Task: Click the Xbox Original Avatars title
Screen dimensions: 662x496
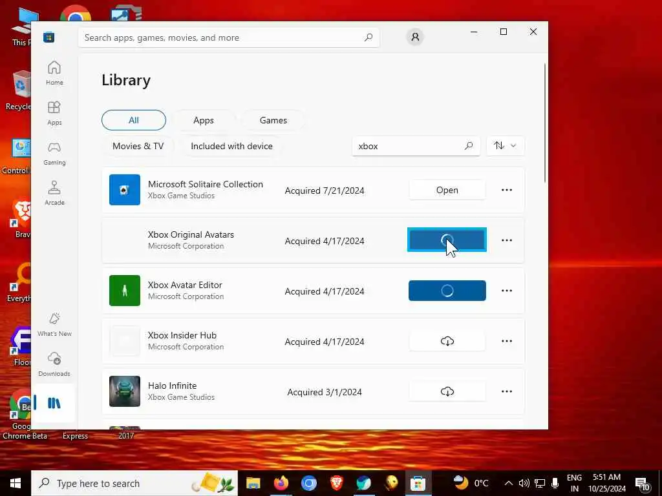Action: (191, 234)
